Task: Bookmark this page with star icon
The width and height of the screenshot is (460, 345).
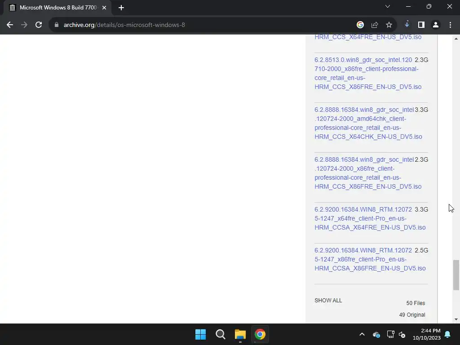Action: [389, 25]
